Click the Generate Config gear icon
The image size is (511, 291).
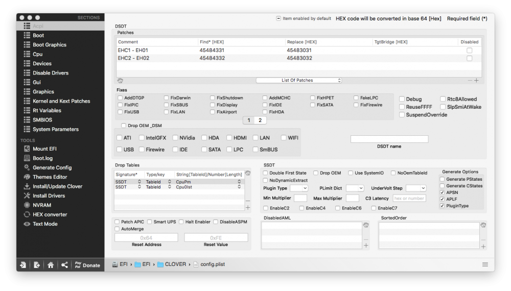[x=27, y=167]
